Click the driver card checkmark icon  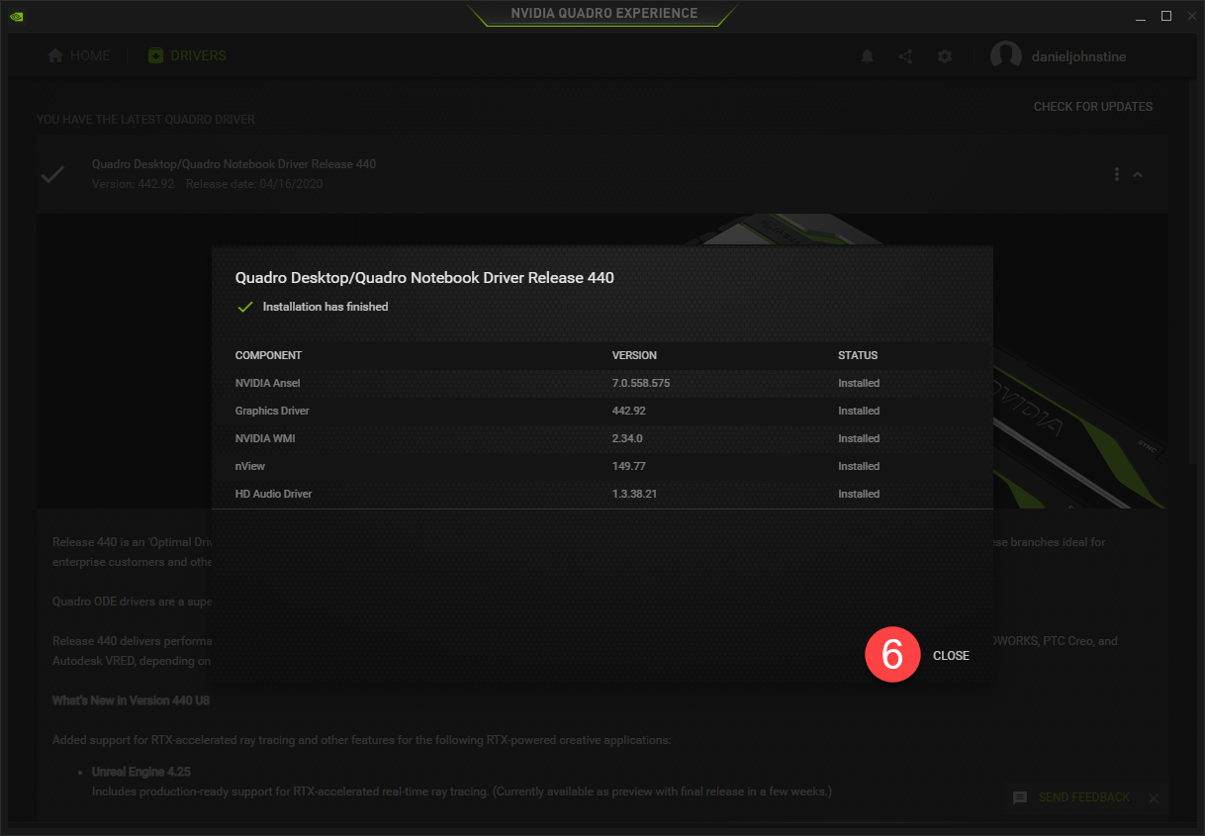coord(52,174)
